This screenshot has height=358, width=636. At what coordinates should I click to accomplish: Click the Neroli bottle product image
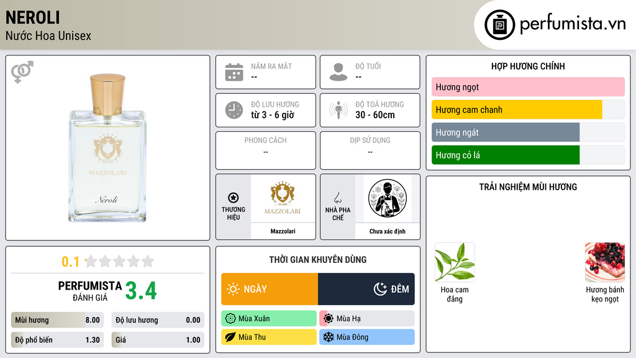[x=107, y=148]
